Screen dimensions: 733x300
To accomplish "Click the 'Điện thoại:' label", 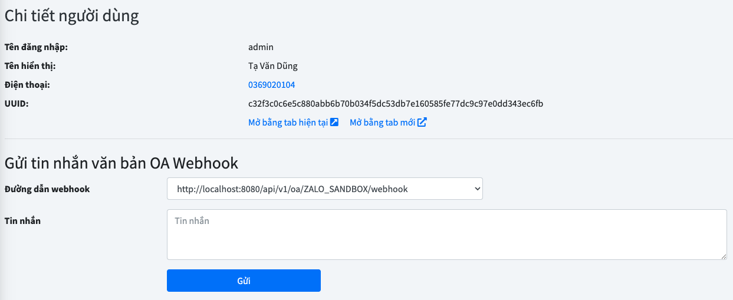I will 27,85.
